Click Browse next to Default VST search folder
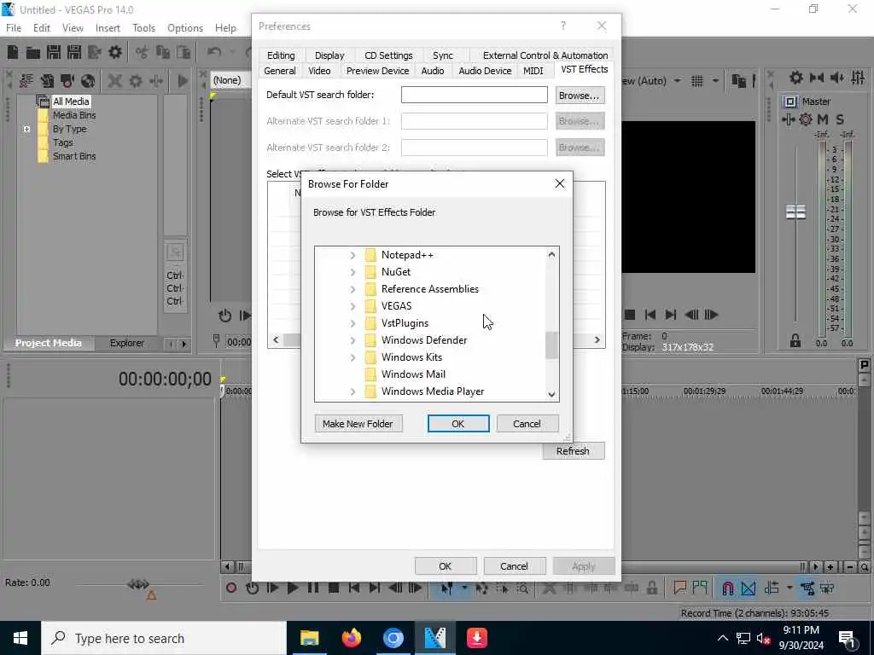The height and width of the screenshot is (655, 874). point(580,96)
